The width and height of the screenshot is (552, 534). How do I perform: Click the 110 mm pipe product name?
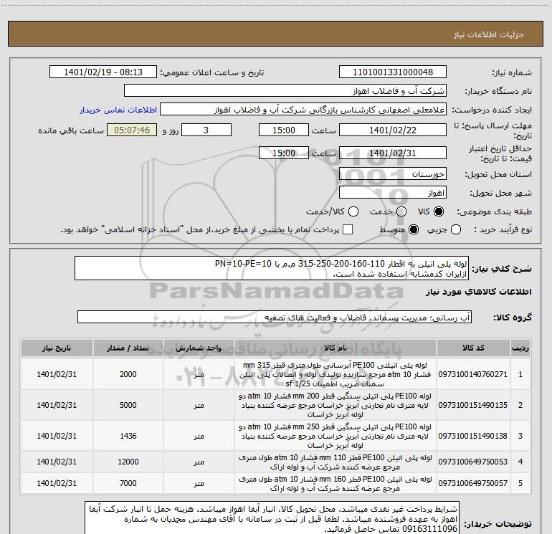(336, 462)
